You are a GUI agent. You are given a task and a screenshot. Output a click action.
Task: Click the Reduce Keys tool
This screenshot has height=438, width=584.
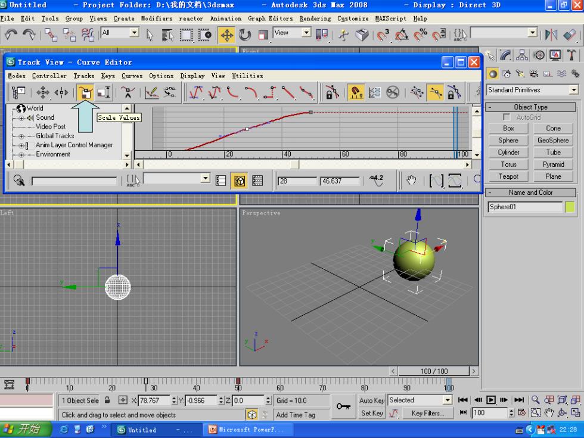pos(170,92)
